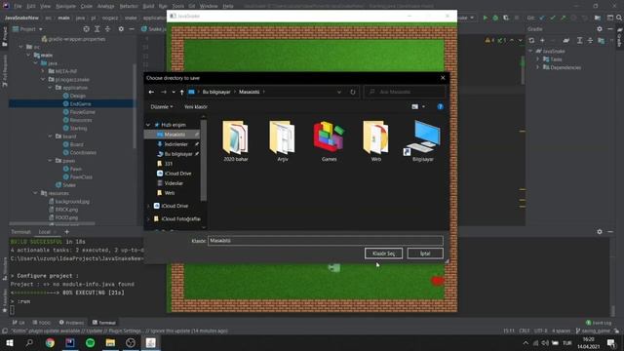The width and height of the screenshot is (624, 351).
Task: Open Event Log in status bar
Action: pos(599,323)
